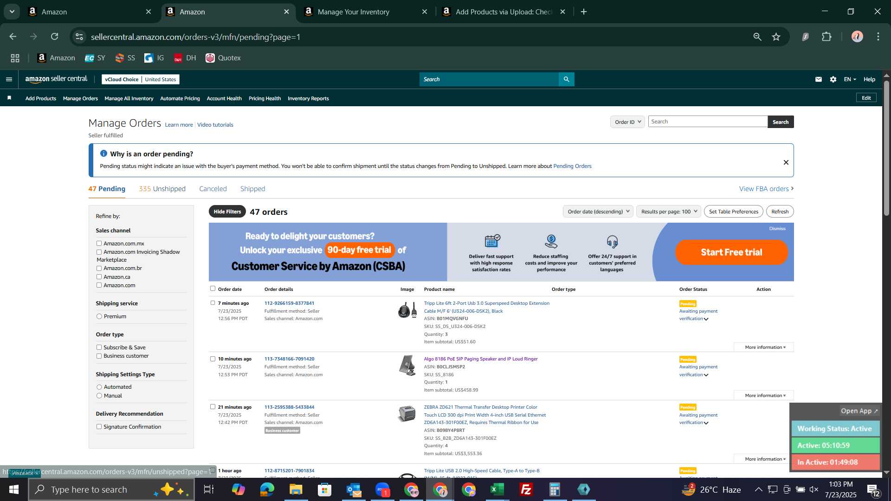Screen dimensions: 891x501
Task: Open the EN language dropdown
Action: (850, 79)
